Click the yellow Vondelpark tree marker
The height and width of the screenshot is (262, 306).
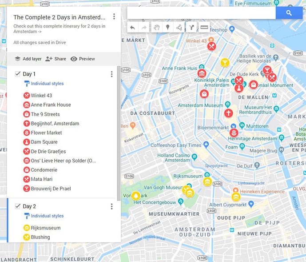coord(136,196)
